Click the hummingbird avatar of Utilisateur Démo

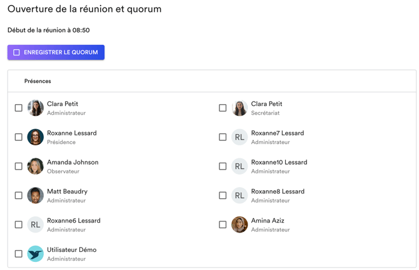pyautogui.click(x=36, y=254)
